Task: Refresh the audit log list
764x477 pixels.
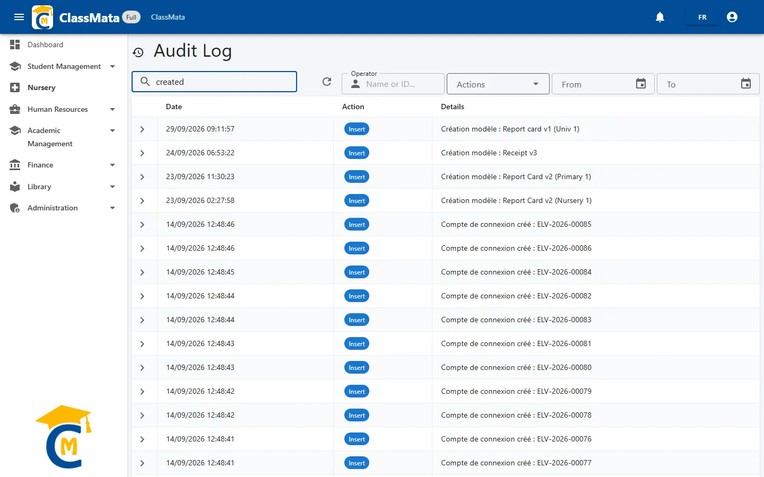Action: pyautogui.click(x=327, y=82)
